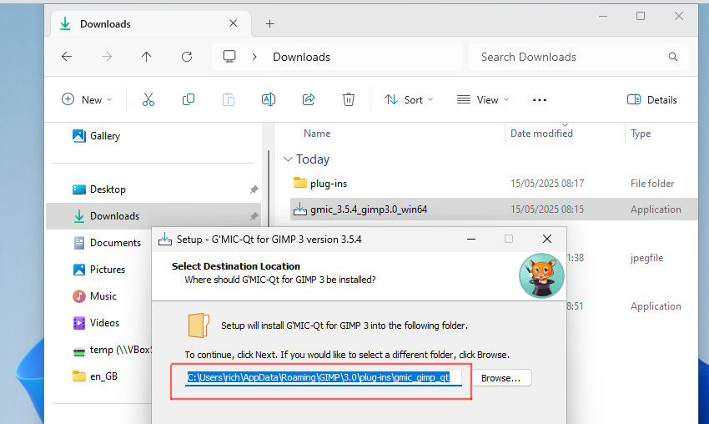The width and height of the screenshot is (709, 424).
Task: Open the temp network drive entry
Action: click(112, 350)
